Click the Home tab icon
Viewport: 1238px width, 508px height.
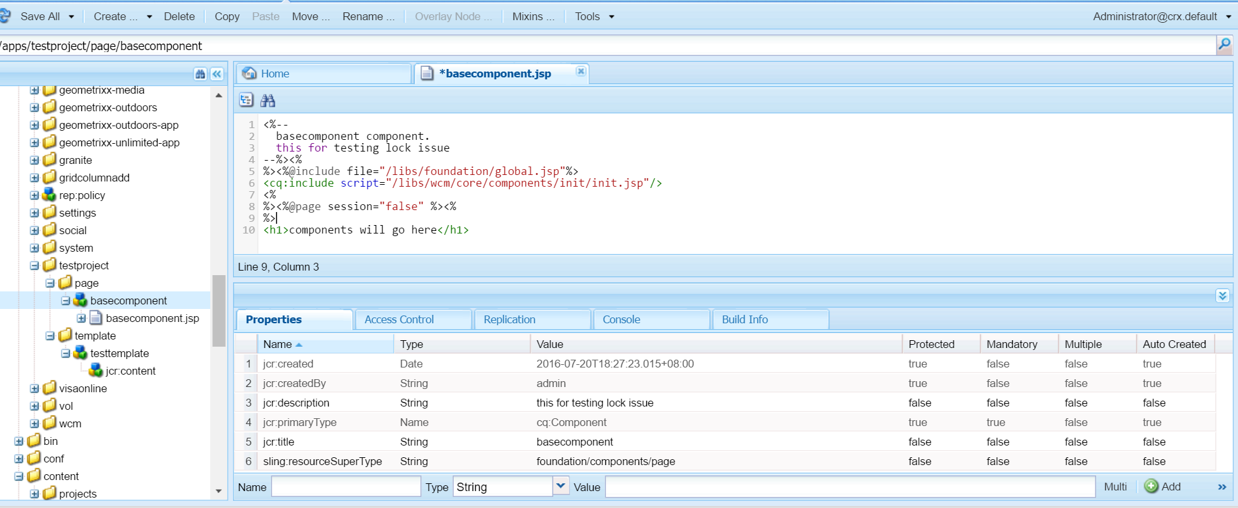pyautogui.click(x=249, y=74)
